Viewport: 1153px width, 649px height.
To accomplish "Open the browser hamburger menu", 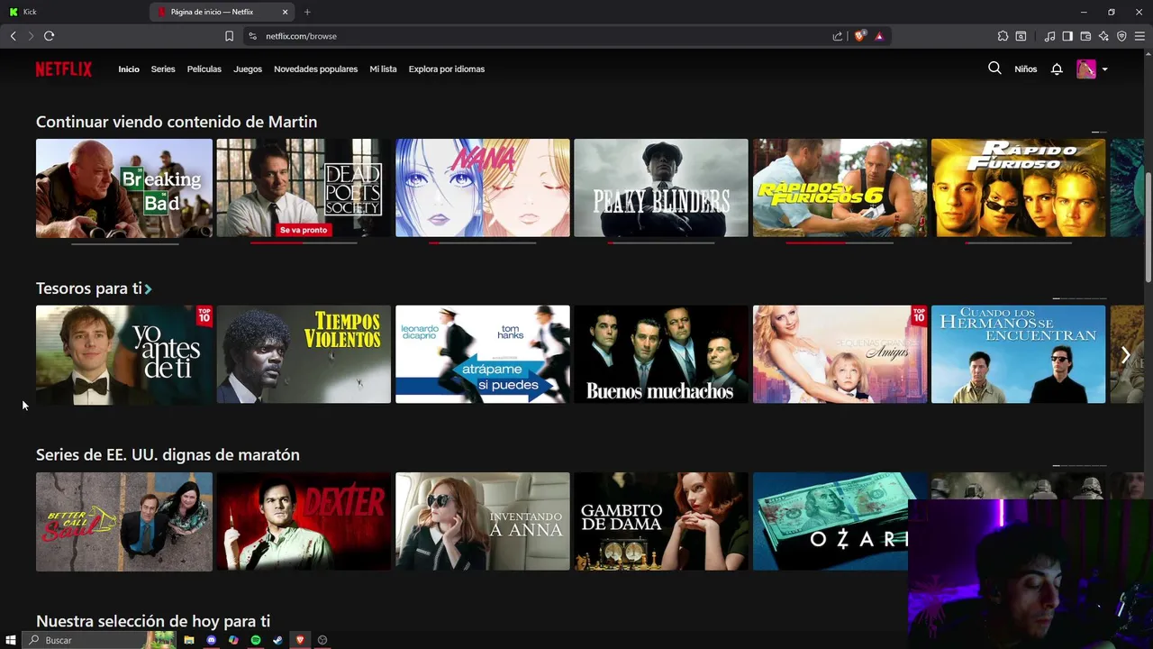I will point(1139,36).
